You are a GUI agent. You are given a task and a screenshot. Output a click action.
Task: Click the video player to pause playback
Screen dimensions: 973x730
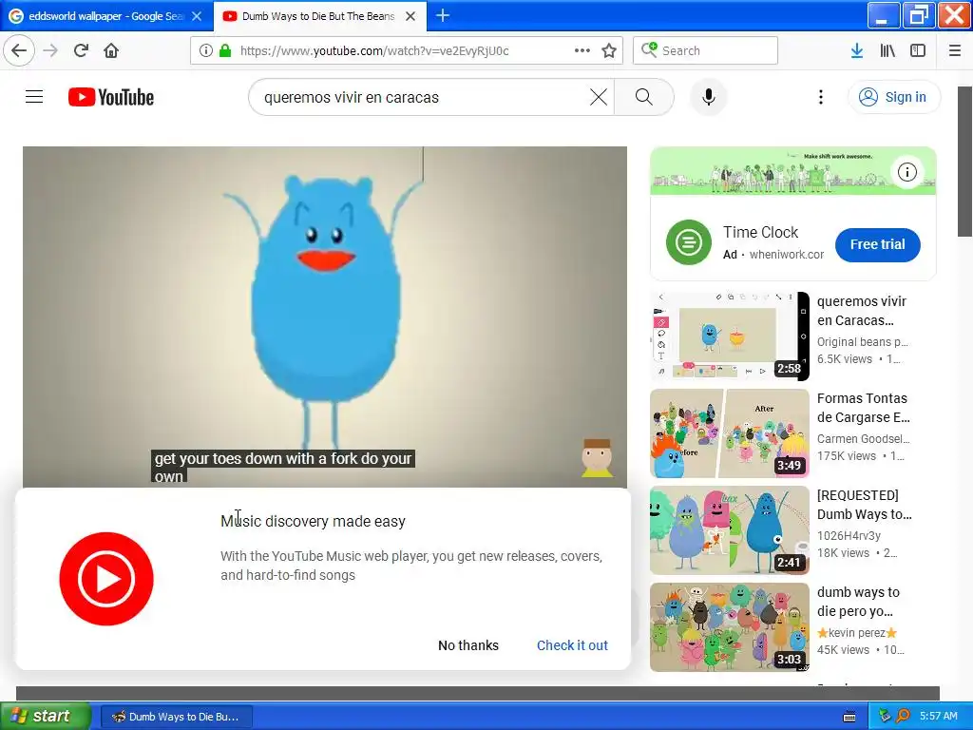click(325, 317)
